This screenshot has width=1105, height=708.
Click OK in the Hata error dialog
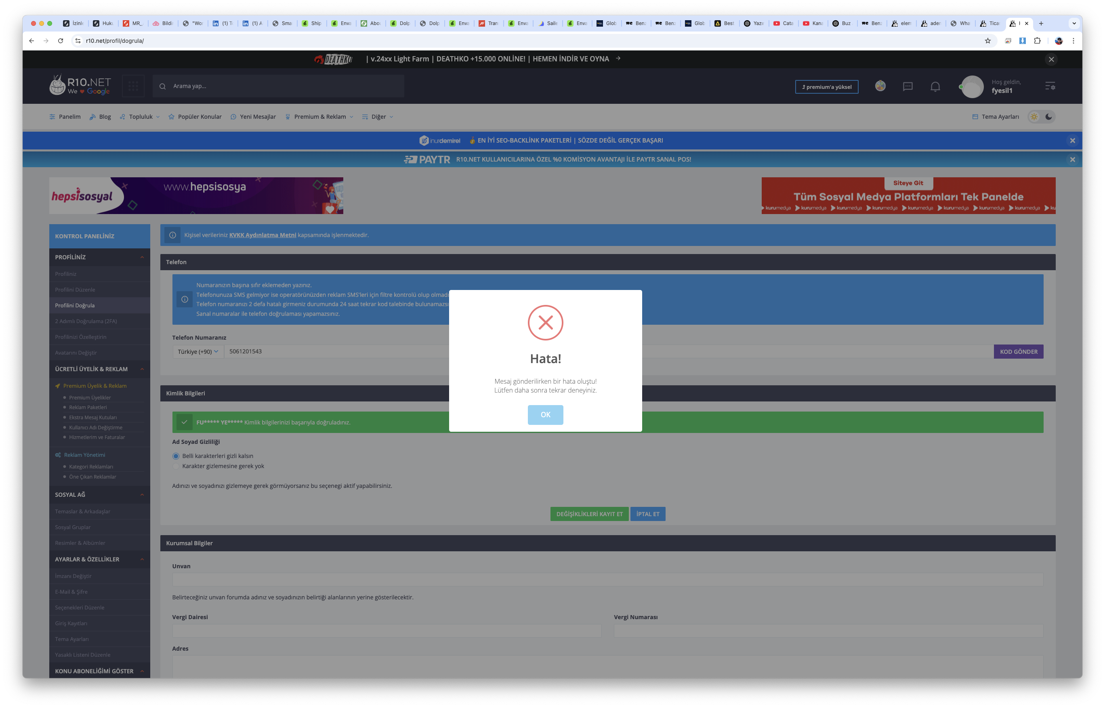tap(545, 415)
